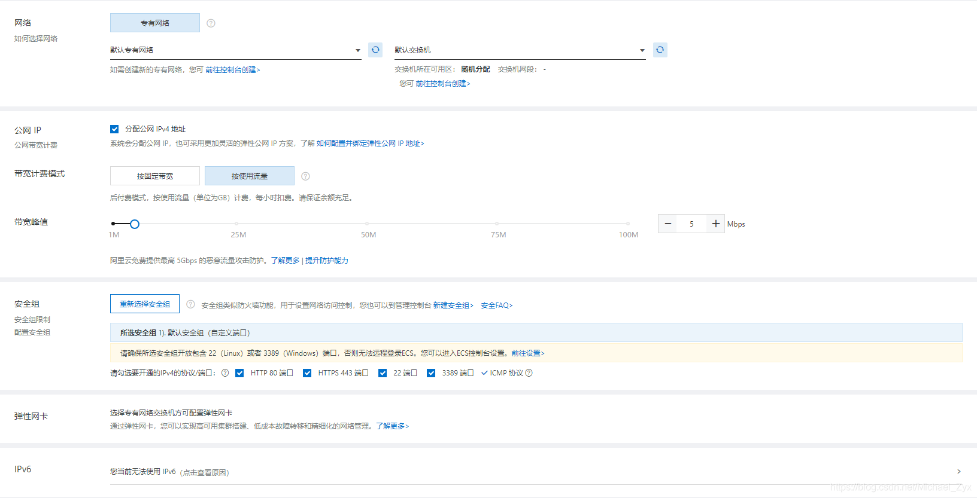The image size is (977, 498).
Task: Toggle ICMP 协议 checkmark
Action: pyautogui.click(x=484, y=373)
